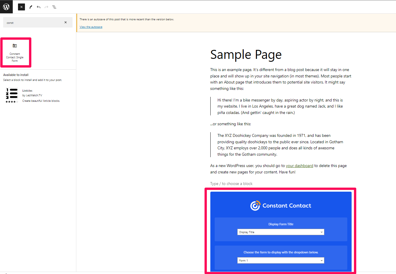Click the Sample Page title
The image size is (396, 274).
tap(246, 55)
